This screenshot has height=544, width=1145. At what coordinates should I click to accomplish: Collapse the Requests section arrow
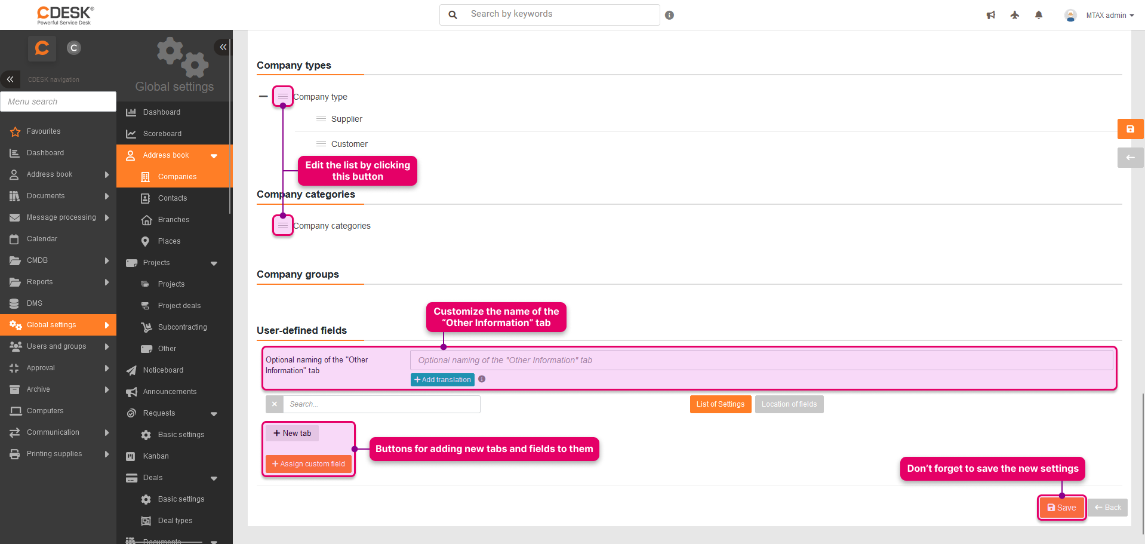coord(214,414)
